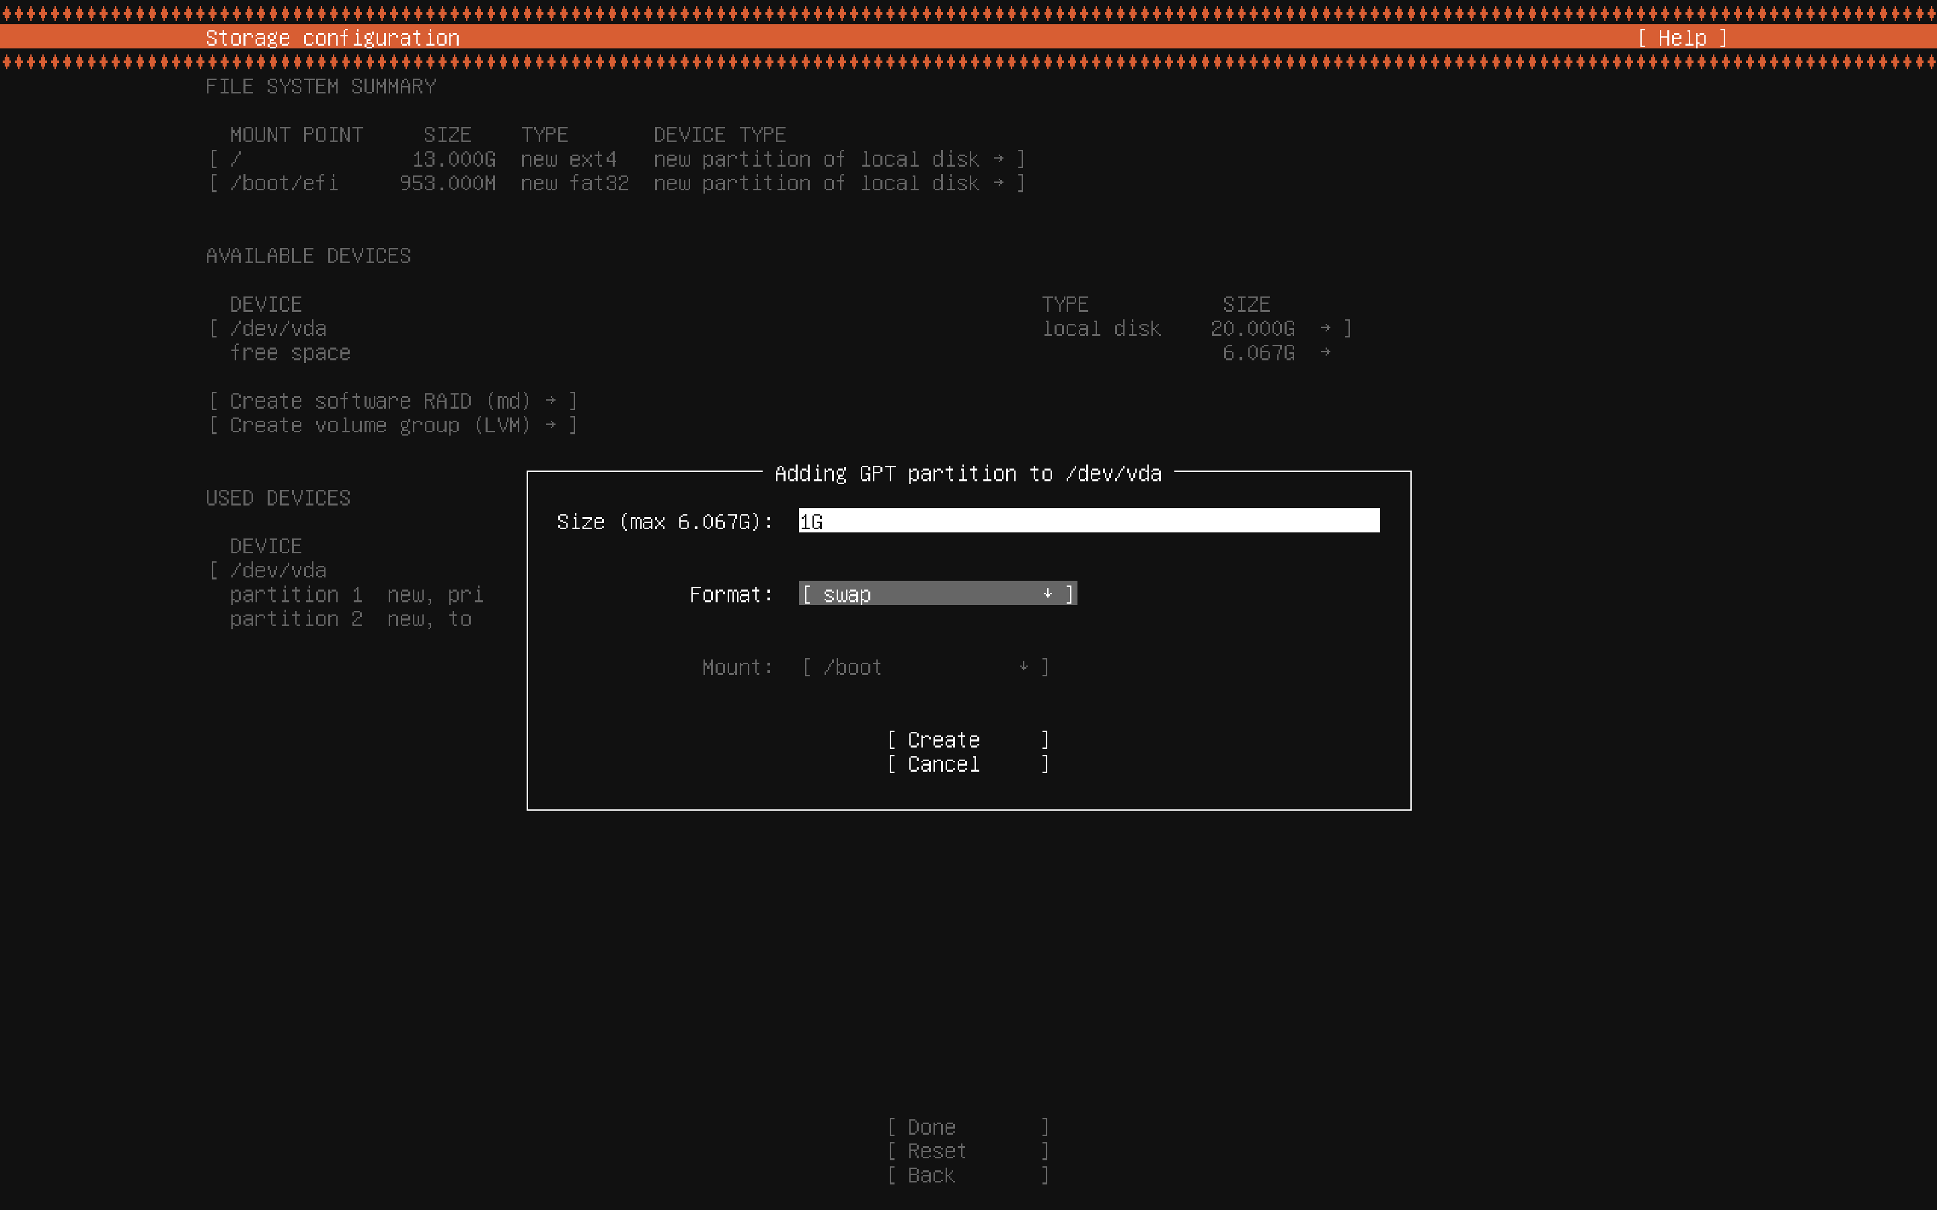This screenshot has width=1937, height=1210.
Task: Open the Format swap dropdown
Action: pos(936,594)
